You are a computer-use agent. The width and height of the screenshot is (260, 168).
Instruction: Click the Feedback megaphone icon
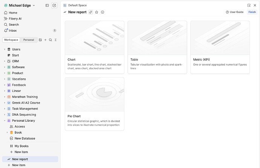pyautogui.click(x=9, y=85)
